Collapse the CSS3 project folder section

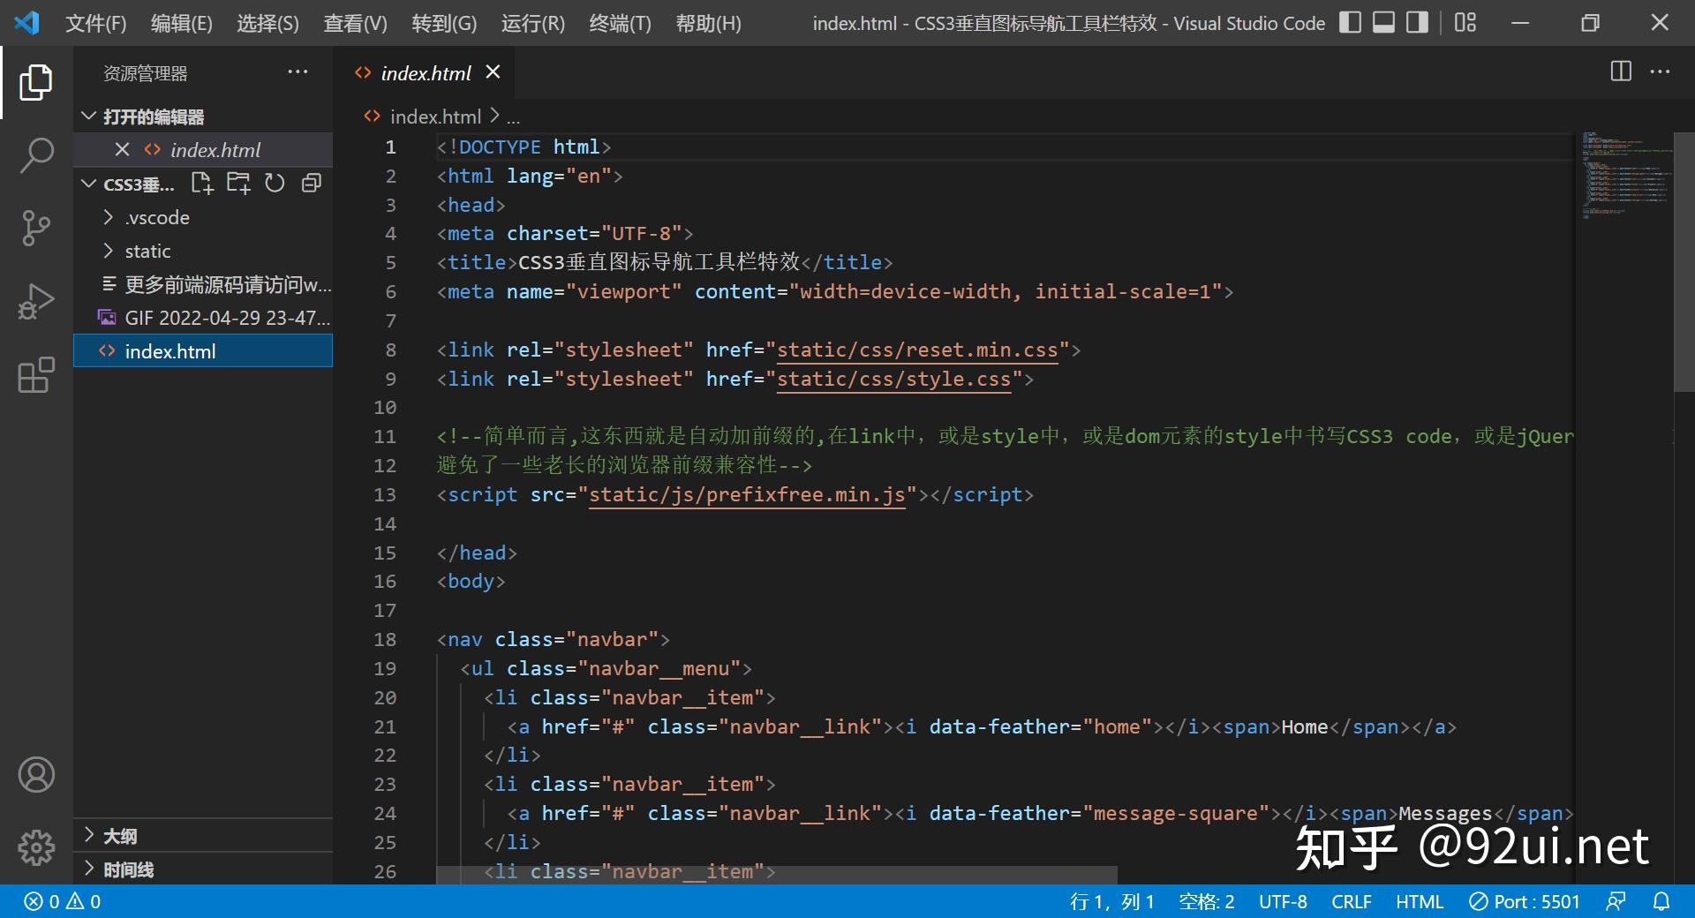pos(130,184)
